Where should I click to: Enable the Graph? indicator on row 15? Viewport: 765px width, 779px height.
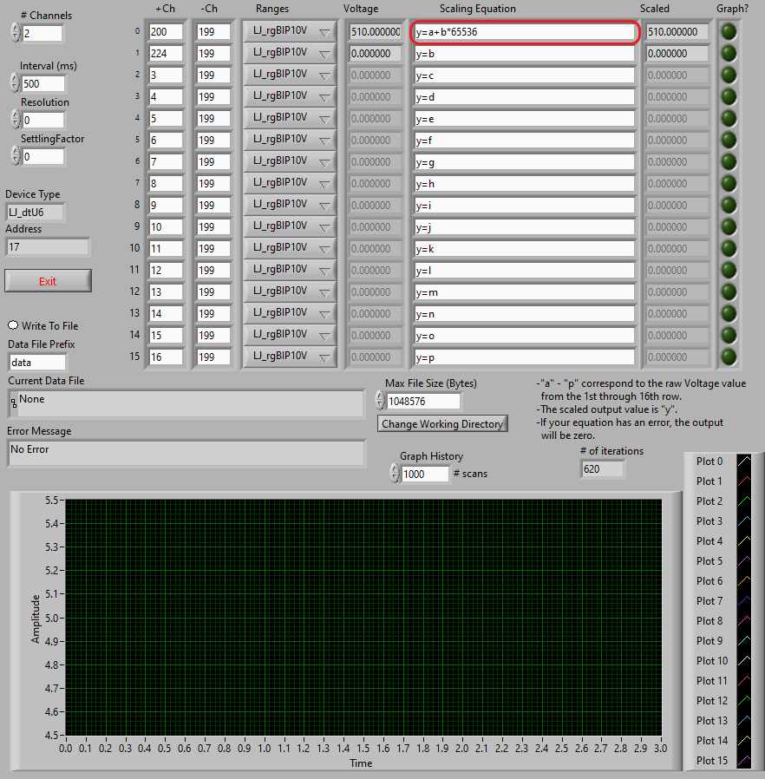(x=728, y=357)
